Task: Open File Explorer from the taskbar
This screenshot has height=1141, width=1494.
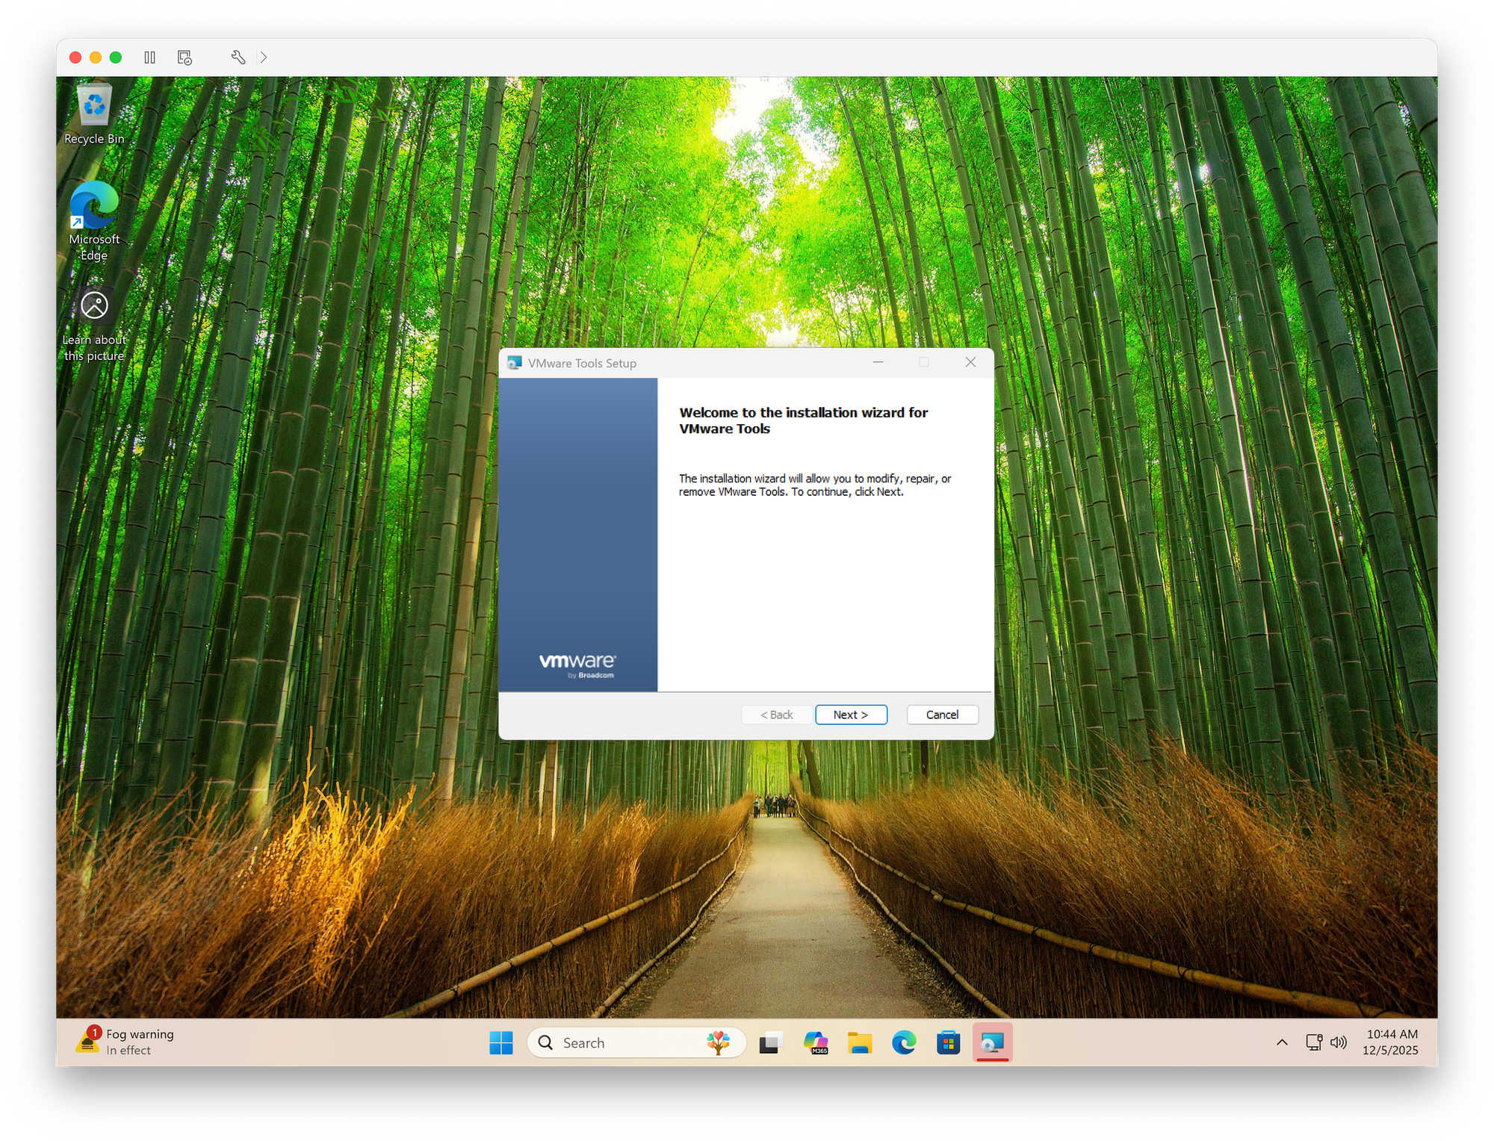Action: (x=859, y=1042)
